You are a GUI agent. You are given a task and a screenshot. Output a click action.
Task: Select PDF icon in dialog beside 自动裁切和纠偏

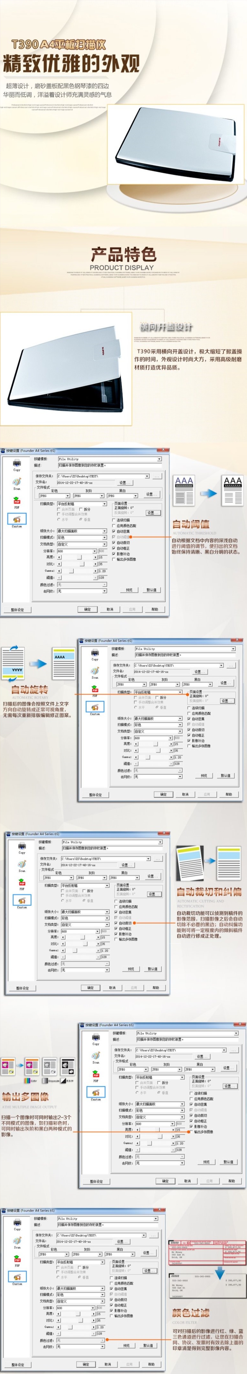(x=22, y=882)
